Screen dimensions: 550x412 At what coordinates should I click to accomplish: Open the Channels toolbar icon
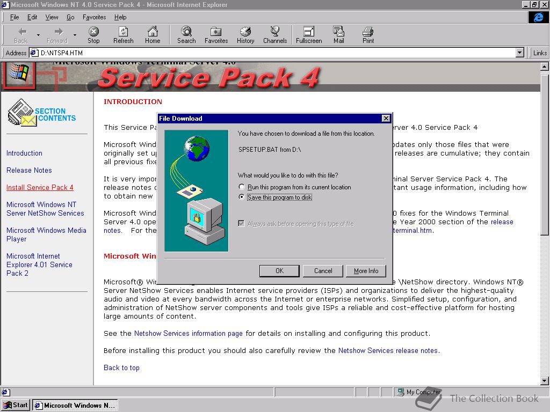coord(275,35)
